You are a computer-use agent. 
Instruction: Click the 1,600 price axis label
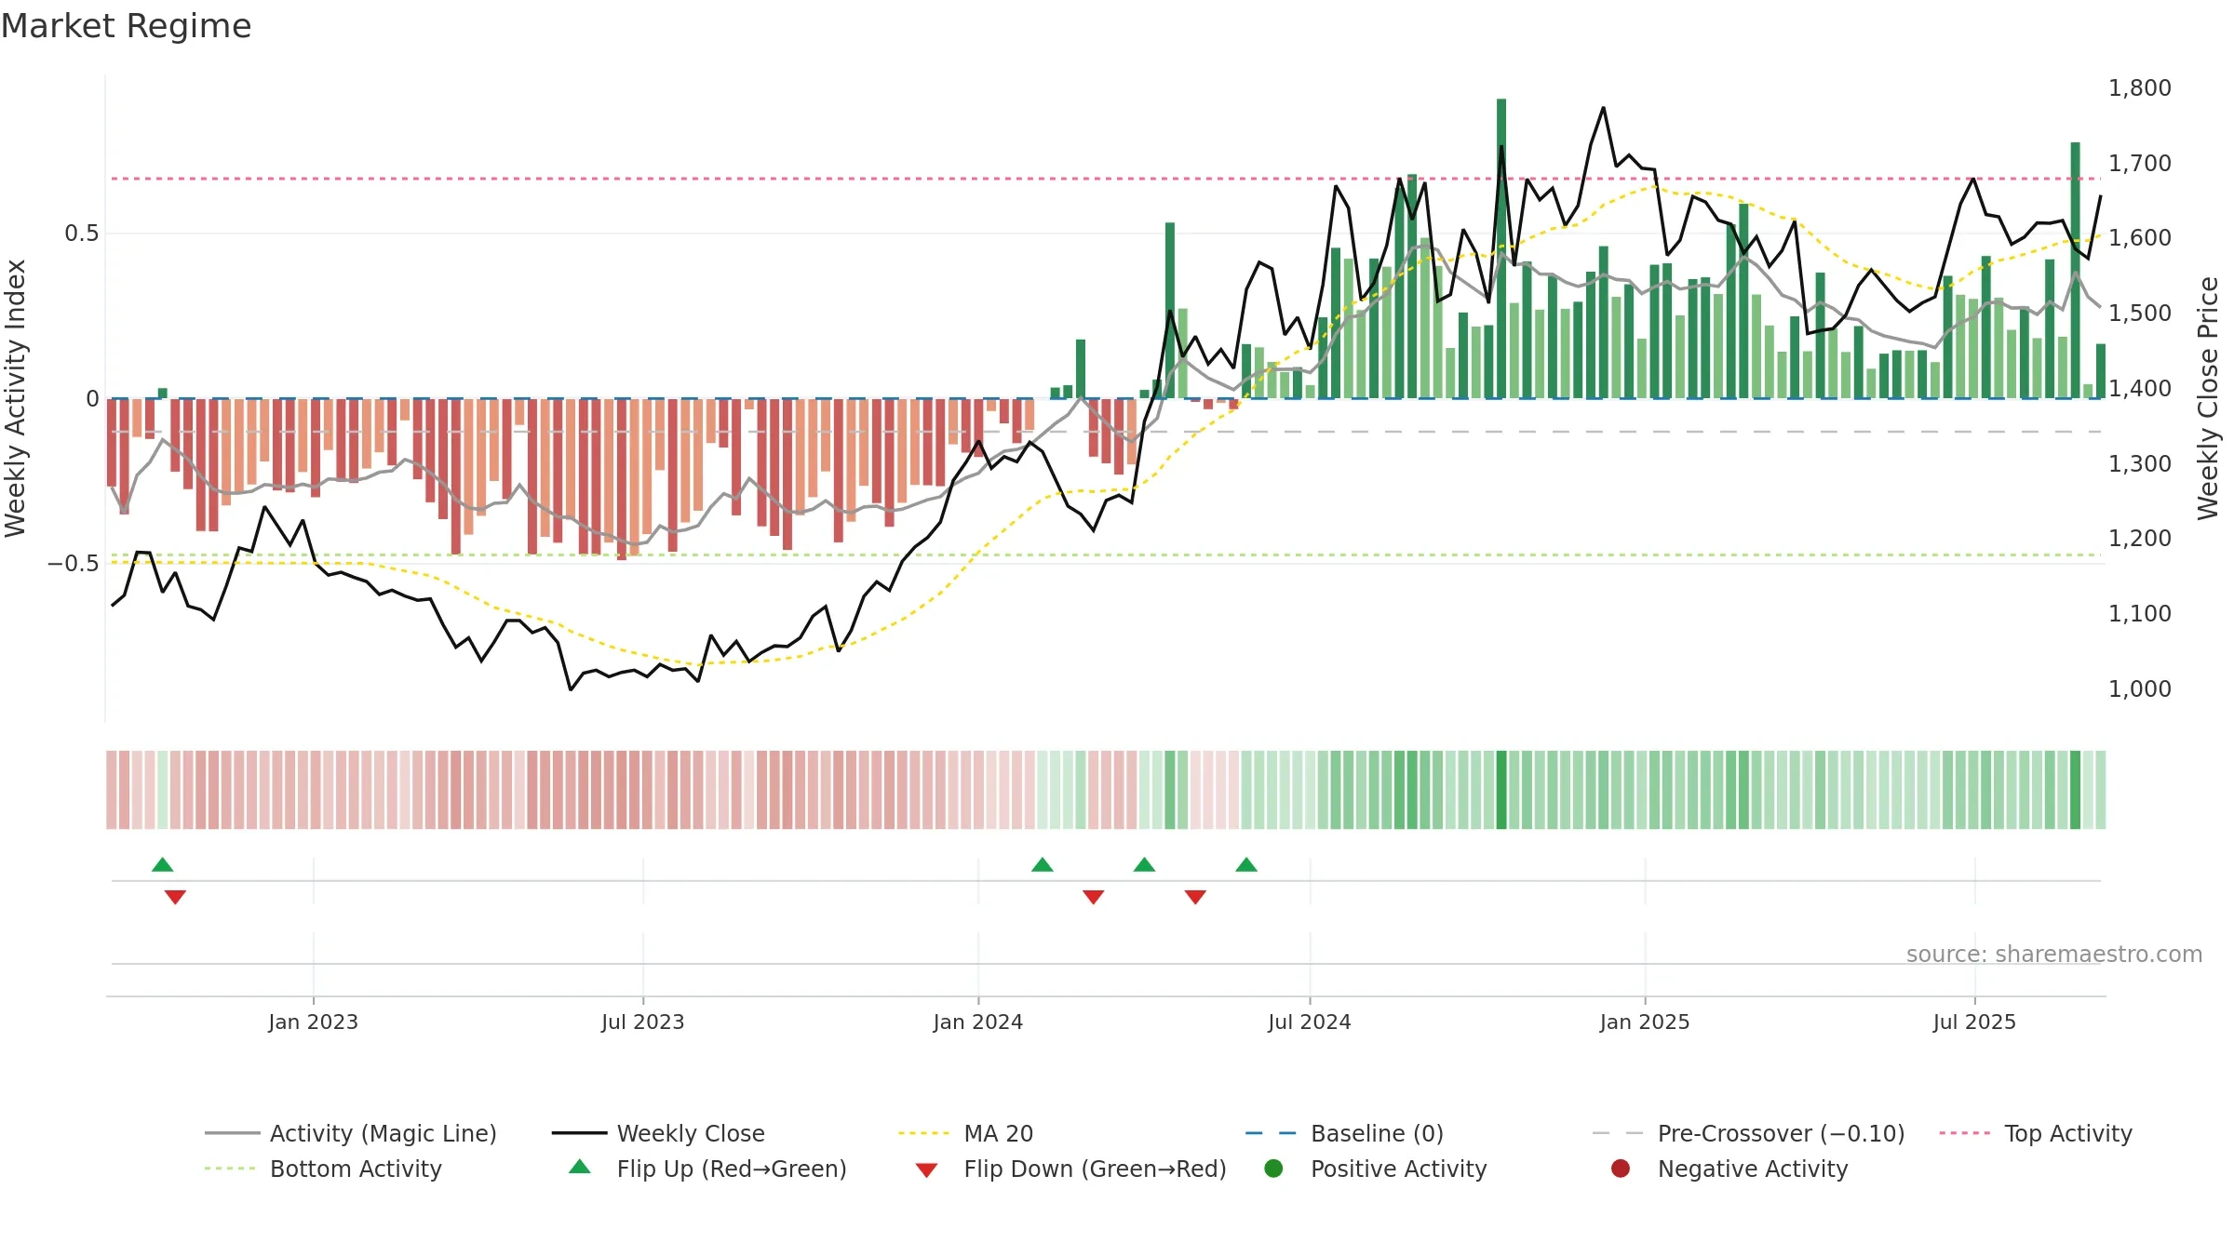pos(2140,237)
